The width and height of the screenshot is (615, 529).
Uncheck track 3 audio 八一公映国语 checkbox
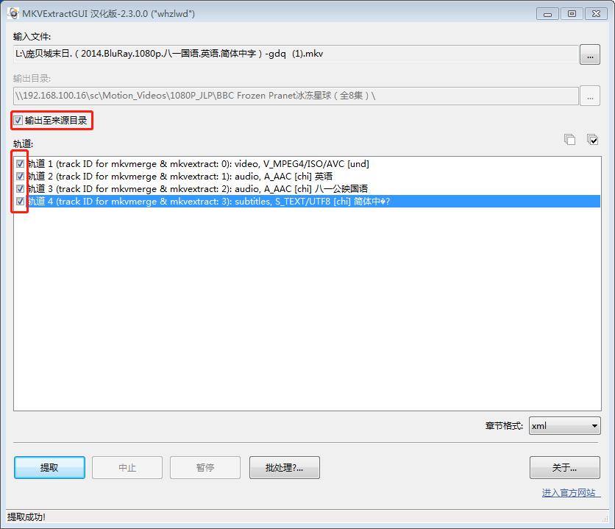pos(21,188)
